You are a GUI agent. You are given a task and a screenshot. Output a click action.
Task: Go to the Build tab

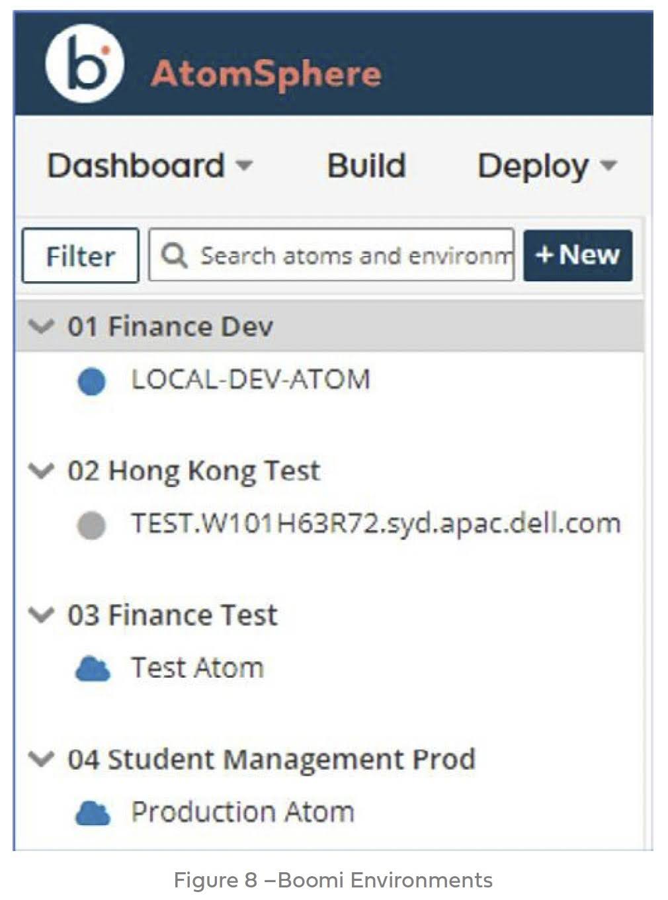click(366, 165)
